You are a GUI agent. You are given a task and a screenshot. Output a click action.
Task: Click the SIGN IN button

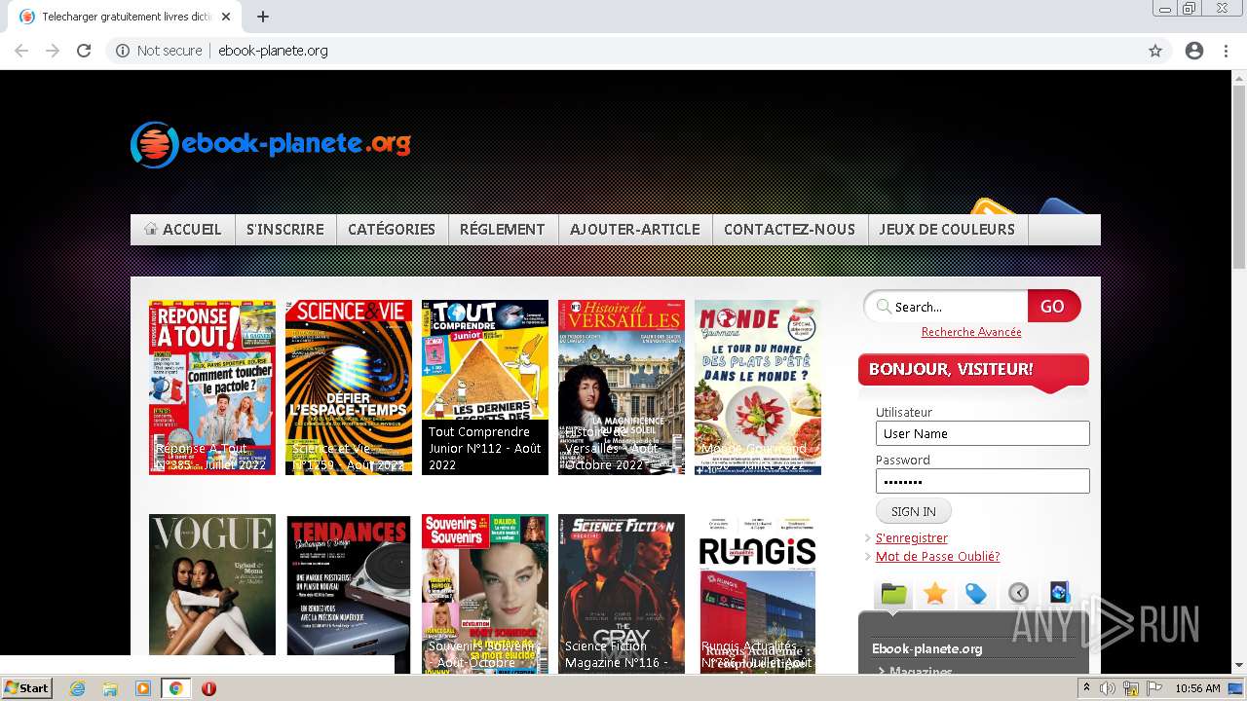point(913,511)
